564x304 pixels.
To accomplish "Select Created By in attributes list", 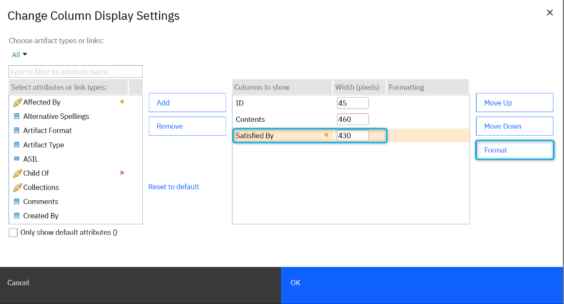I will click(x=75, y=216).
